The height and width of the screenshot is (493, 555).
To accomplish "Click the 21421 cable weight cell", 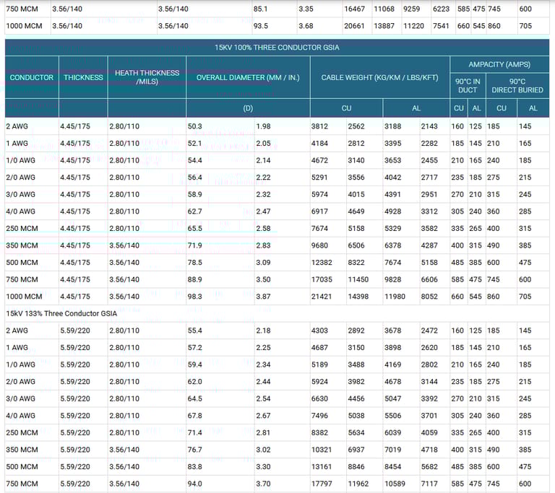I will (322, 297).
